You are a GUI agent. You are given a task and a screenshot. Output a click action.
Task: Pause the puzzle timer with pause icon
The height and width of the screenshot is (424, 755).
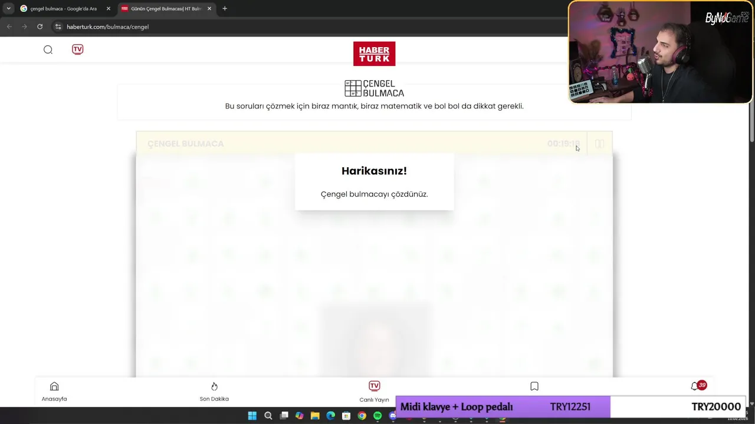599,144
